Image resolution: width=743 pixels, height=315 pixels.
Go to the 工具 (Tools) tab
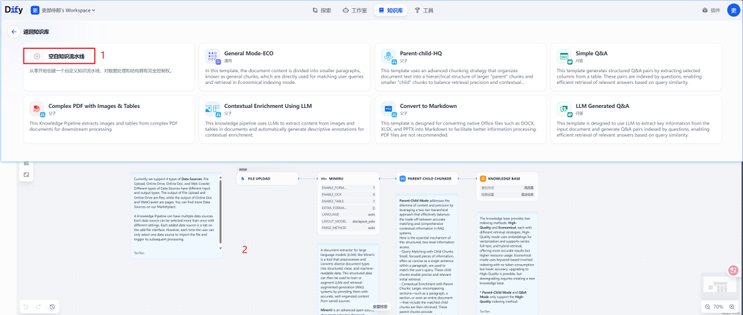(x=424, y=10)
